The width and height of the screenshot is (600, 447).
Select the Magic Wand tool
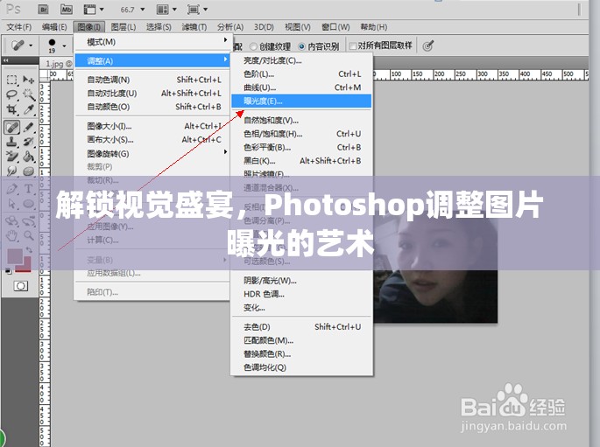coord(29,94)
